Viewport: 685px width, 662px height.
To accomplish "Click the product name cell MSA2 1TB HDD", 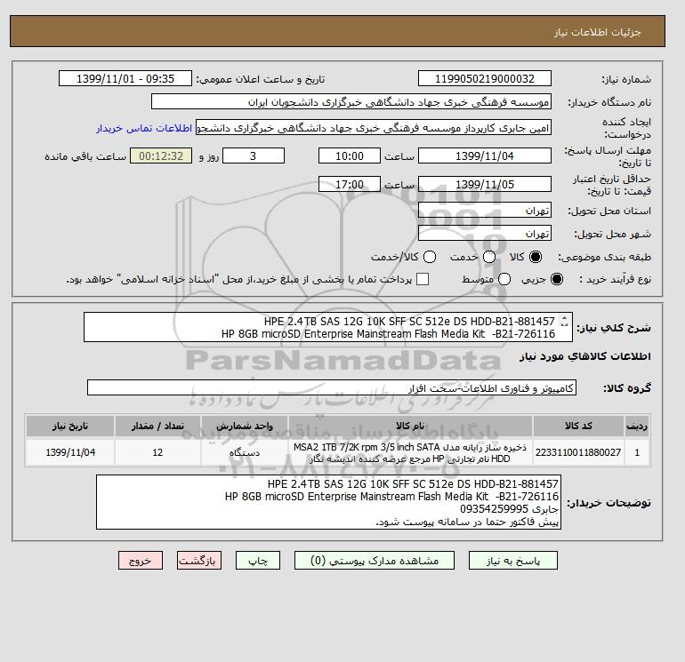I will [410, 452].
